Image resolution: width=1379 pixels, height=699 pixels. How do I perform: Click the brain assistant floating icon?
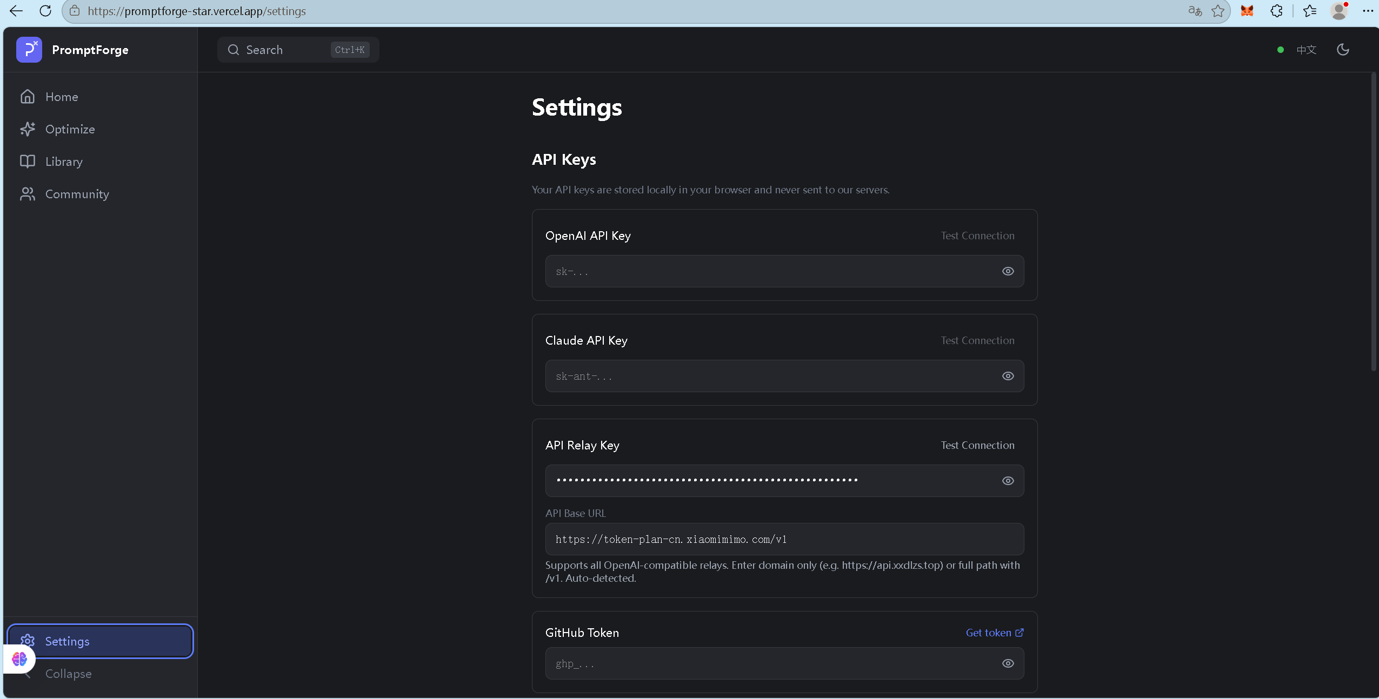tap(19, 658)
